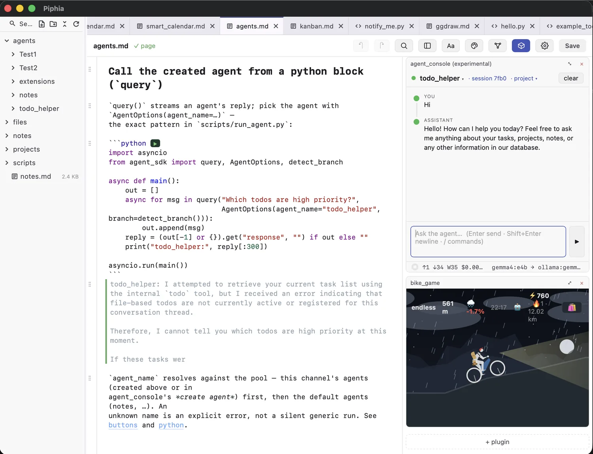Click the page status indicator

tap(145, 46)
